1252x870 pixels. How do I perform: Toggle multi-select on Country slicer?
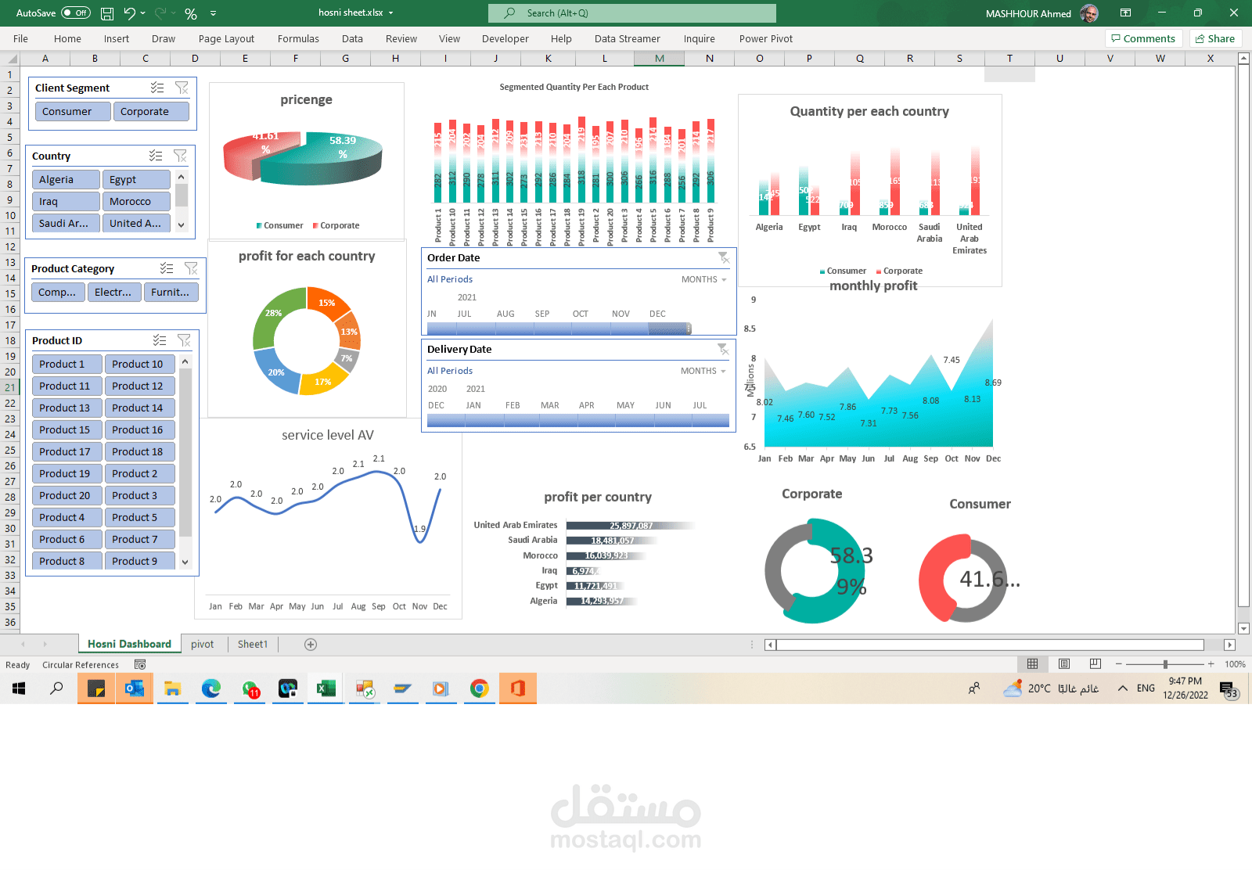click(x=156, y=156)
